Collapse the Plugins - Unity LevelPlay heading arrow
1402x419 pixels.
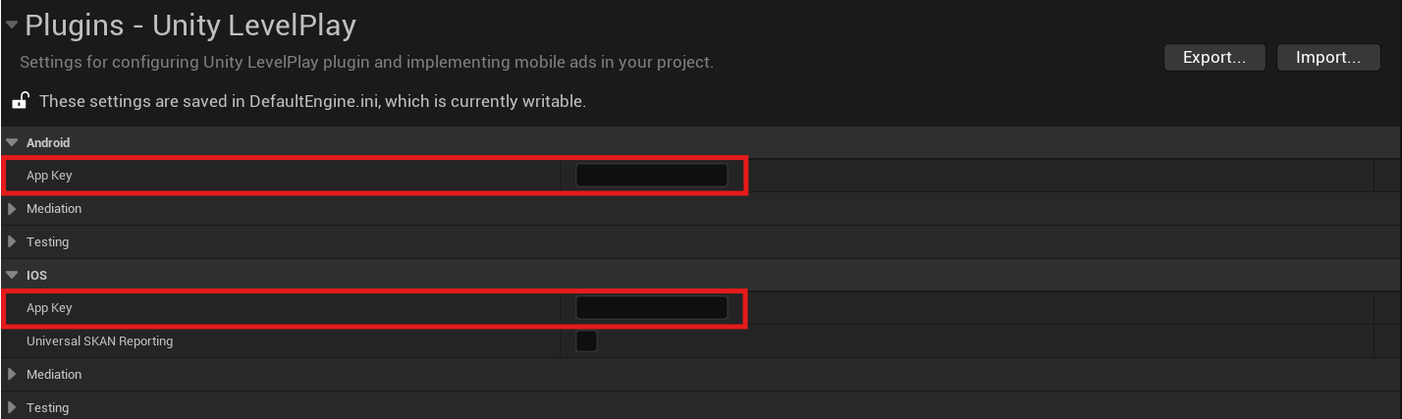pos(11,26)
